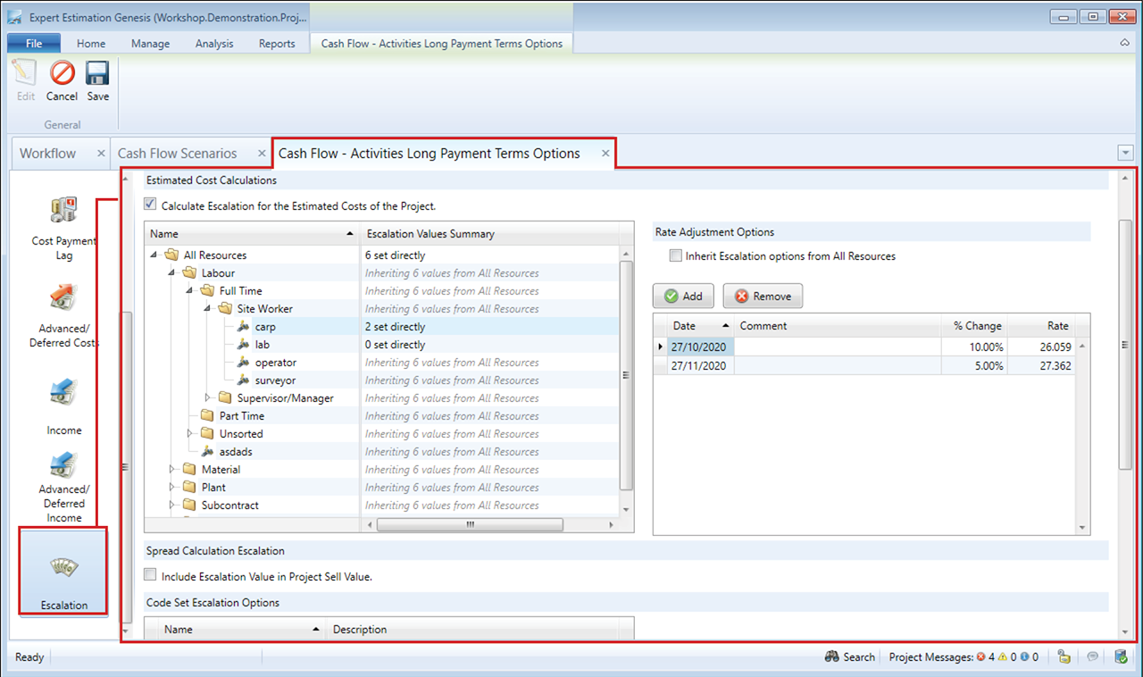This screenshot has height=677, width=1143.
Task: Collapse the Labour folder node
Action: [x=172, y=272]
